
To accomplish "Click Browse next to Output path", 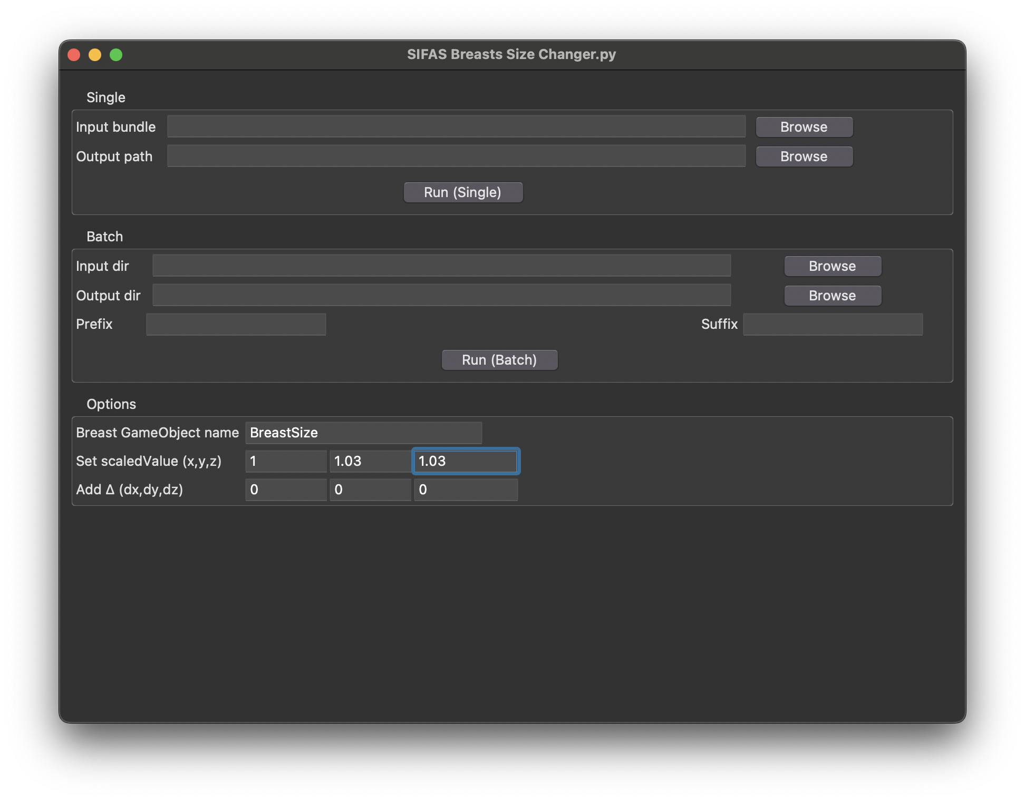I will coord(804,157).
